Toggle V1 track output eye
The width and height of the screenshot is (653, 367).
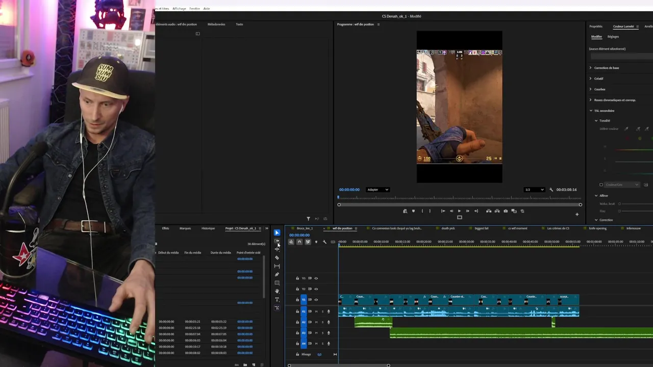(x=316, y=300)
